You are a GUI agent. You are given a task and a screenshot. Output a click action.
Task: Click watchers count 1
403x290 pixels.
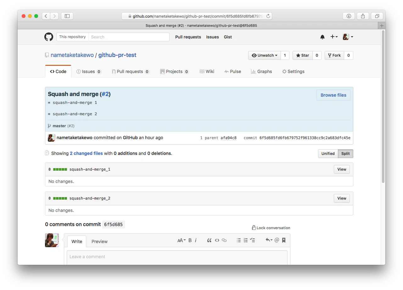[285, 55]
